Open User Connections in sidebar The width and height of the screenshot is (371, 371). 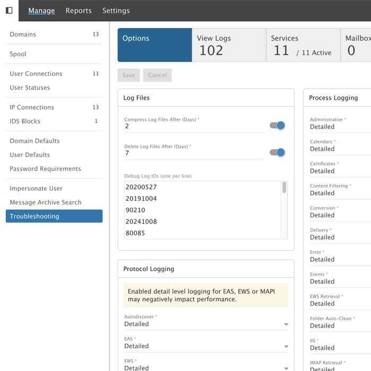pyautogui.click(x=54, y=74)
